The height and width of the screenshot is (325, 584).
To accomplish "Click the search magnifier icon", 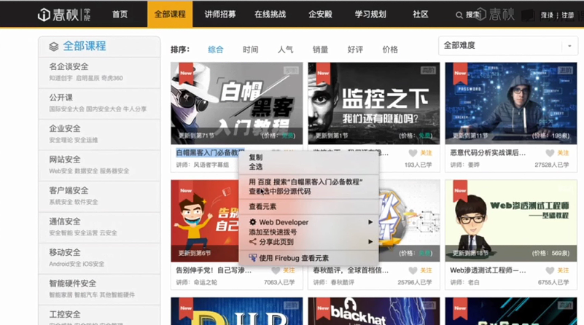I will (x=459, y=15).
